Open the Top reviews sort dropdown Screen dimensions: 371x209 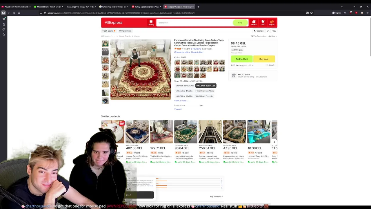tap(216, 197)
